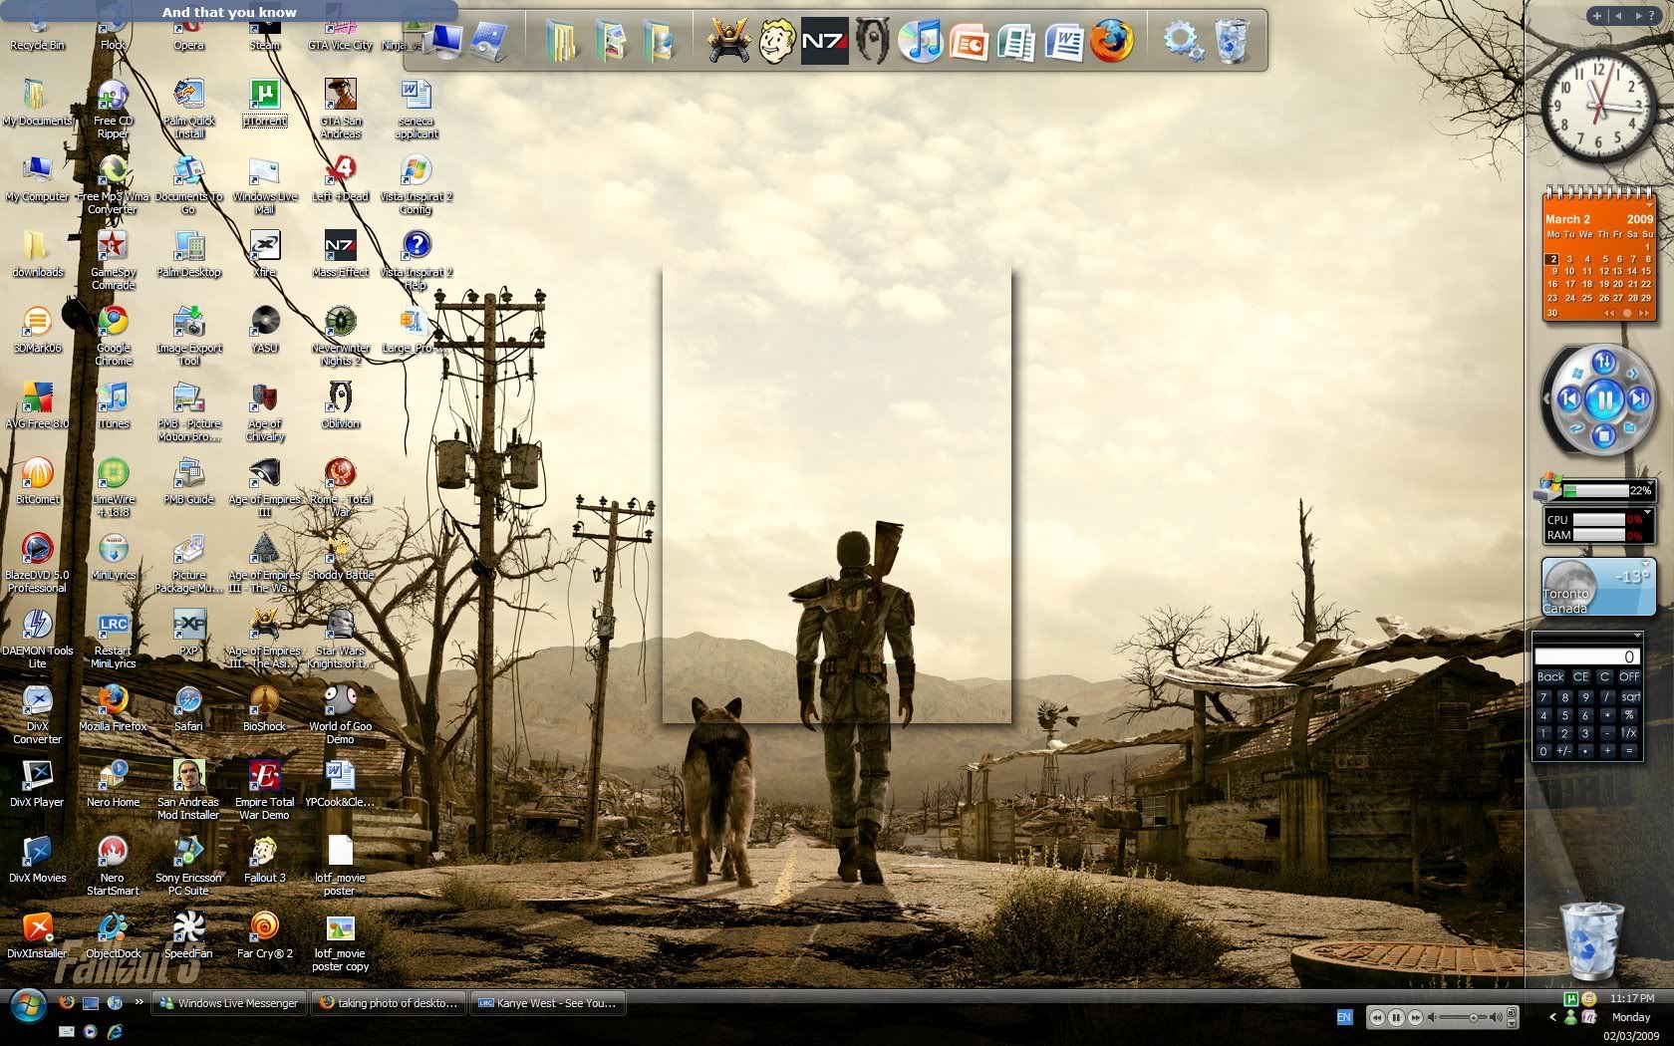Viewport: 1674px width, 1046px height.
Task: Open the Google Chrome desktop icon
Action: [113, 337]
